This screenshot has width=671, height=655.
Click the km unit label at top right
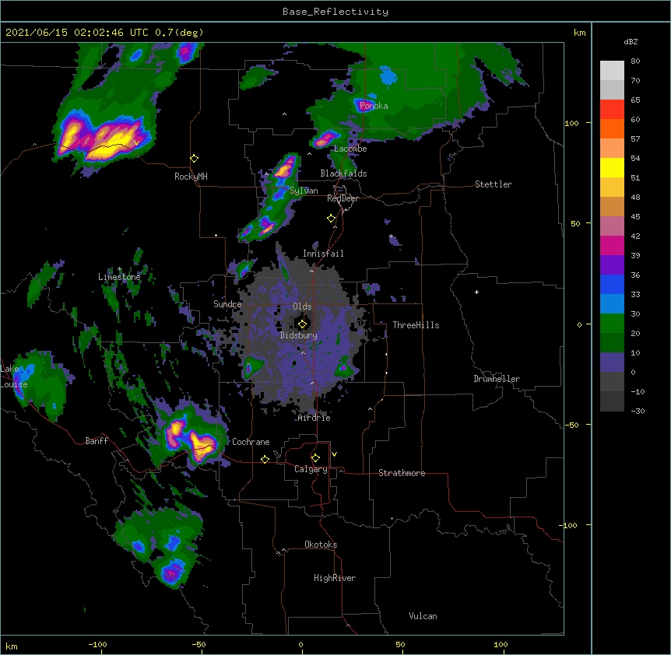point(579,33)
